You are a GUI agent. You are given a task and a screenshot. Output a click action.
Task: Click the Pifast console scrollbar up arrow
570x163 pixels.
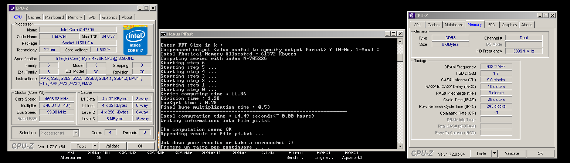click(400, 41)
